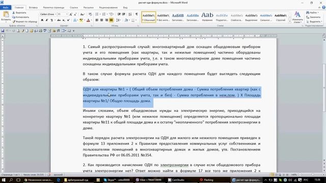Open the line spacing dropdown
The height and width of the screenshot is (183, 326).
point(119,20)
